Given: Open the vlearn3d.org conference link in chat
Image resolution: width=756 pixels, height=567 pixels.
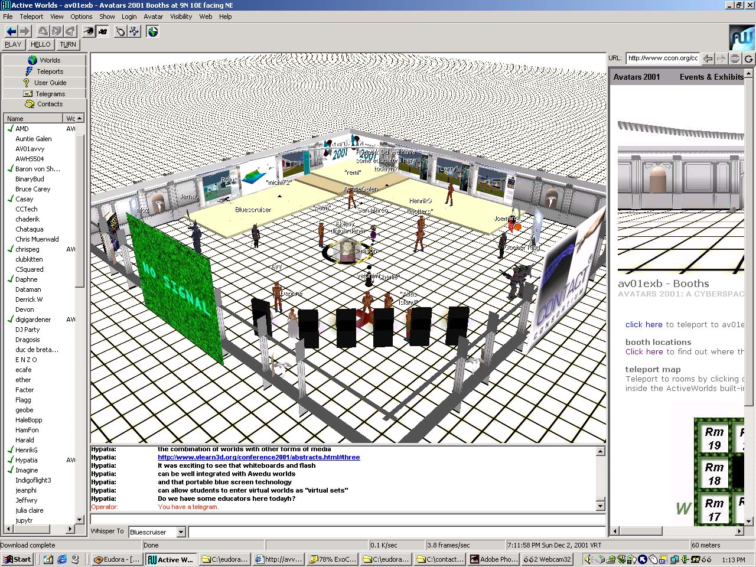Looking at the screenshot, I should point(258,457).
